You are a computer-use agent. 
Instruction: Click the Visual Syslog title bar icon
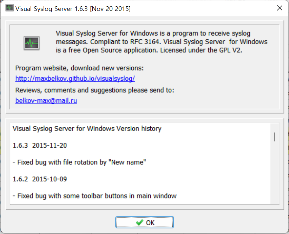tap(9, 8)
